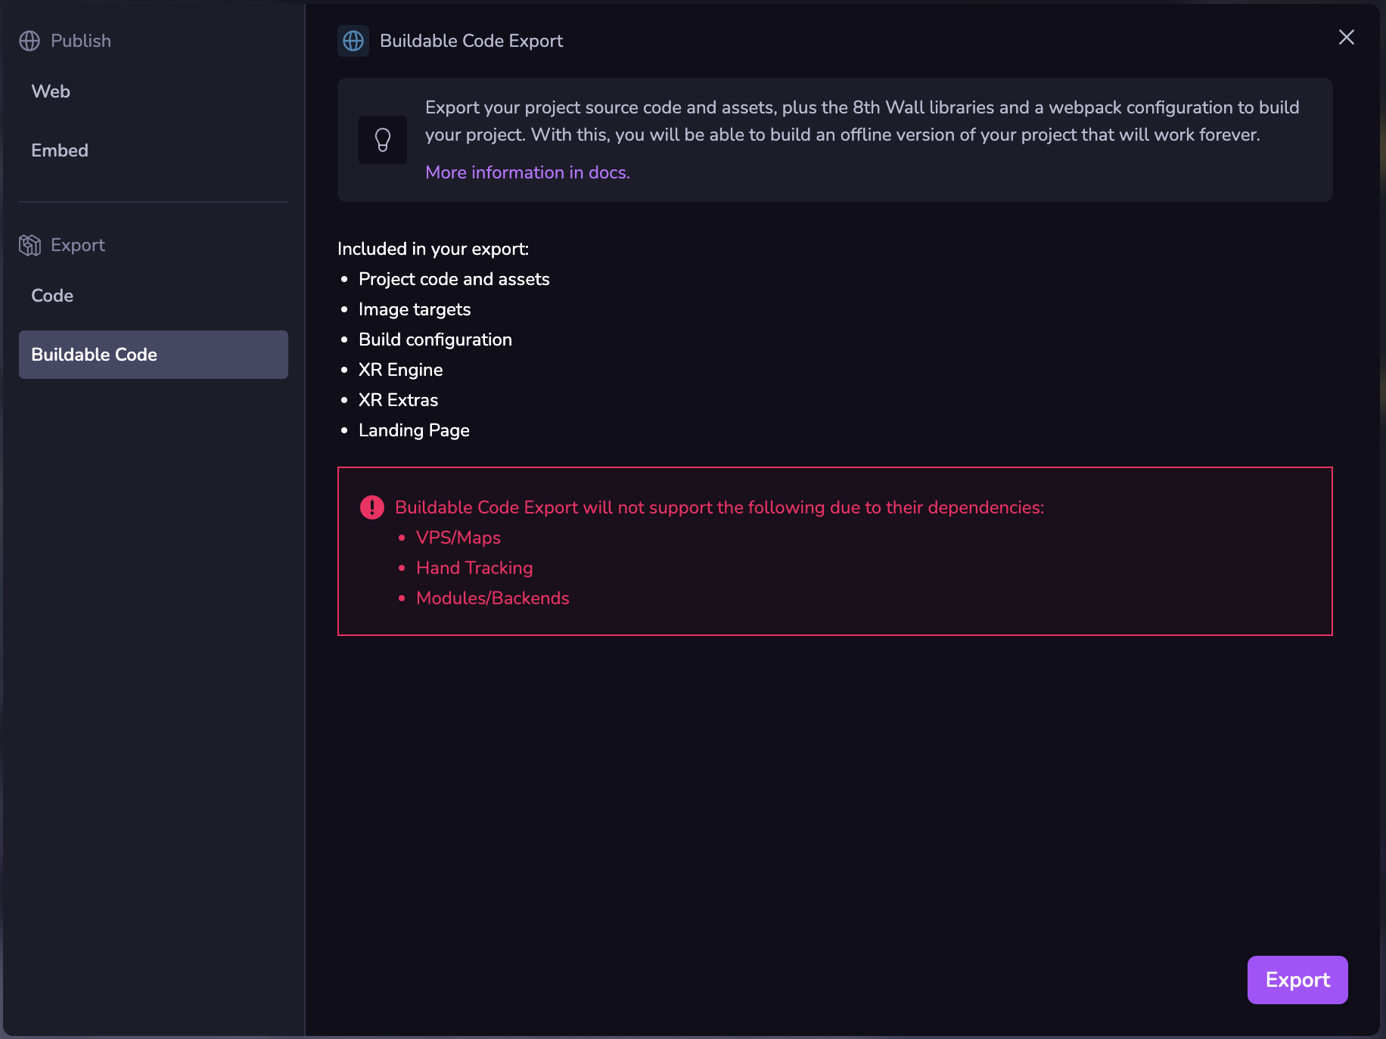This screenshot has width=1386, height=1039.
Task: Open the Web publish section
Action: 51,91
